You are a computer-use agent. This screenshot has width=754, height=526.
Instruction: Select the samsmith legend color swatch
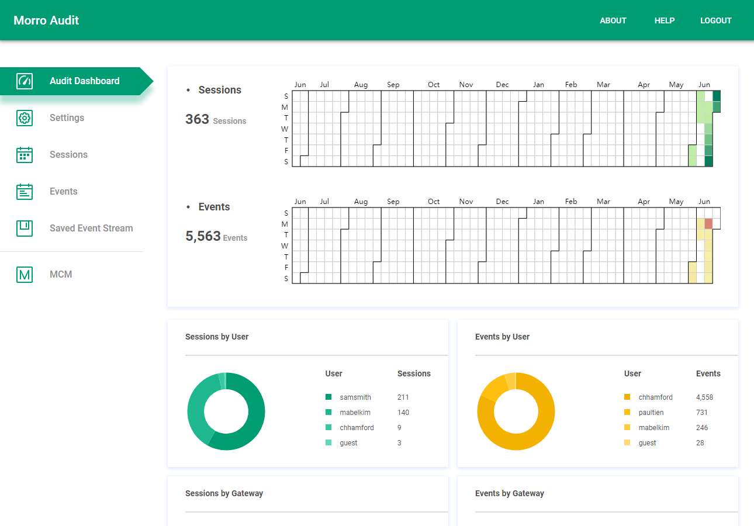point(328,397)
